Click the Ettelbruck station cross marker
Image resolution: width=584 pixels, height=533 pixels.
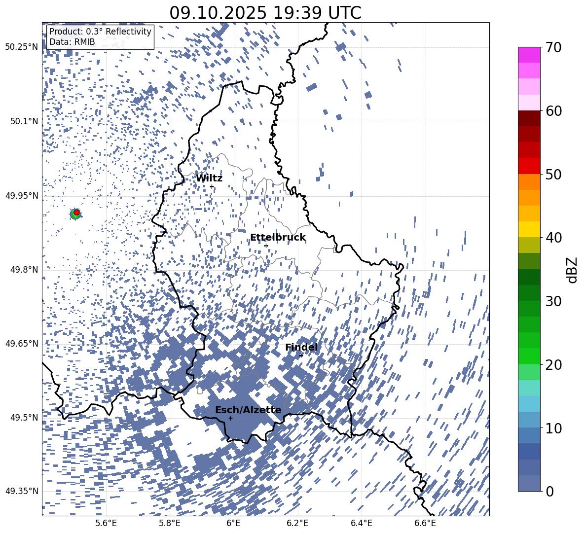point(266,246)
